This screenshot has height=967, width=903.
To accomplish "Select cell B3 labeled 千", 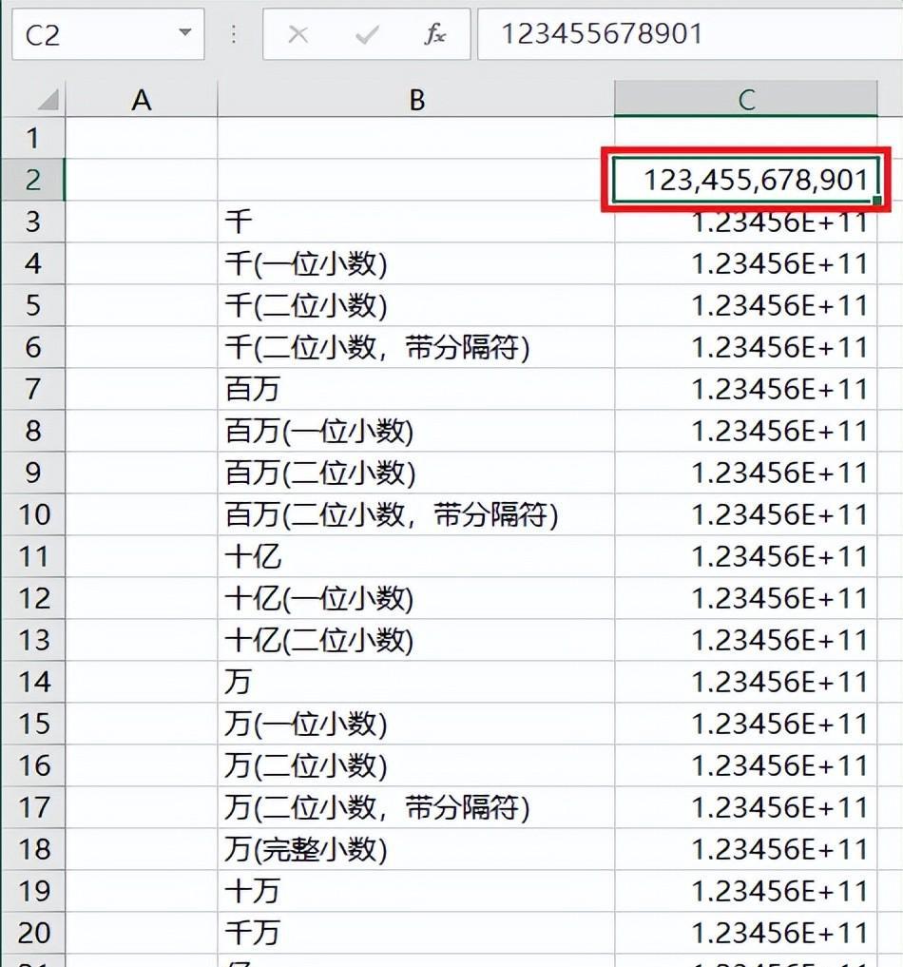I will 416,222.
